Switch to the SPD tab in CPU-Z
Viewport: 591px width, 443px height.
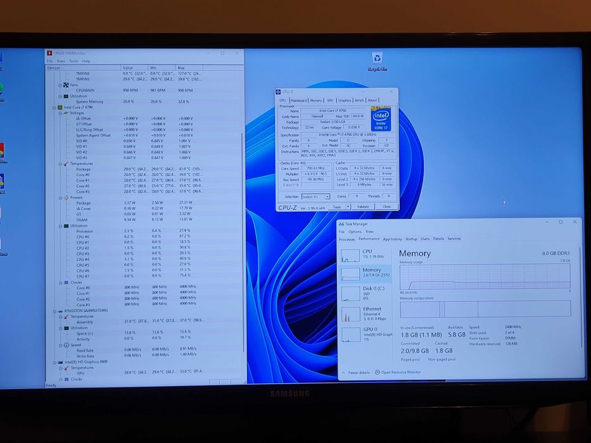click(x=330, y=101)
